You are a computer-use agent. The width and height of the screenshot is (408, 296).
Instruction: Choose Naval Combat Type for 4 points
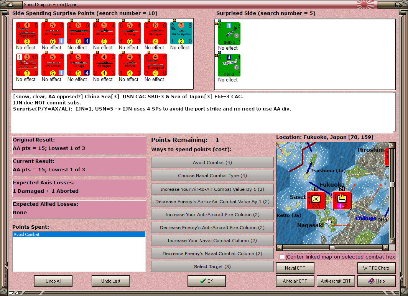(x=212, y=176)
